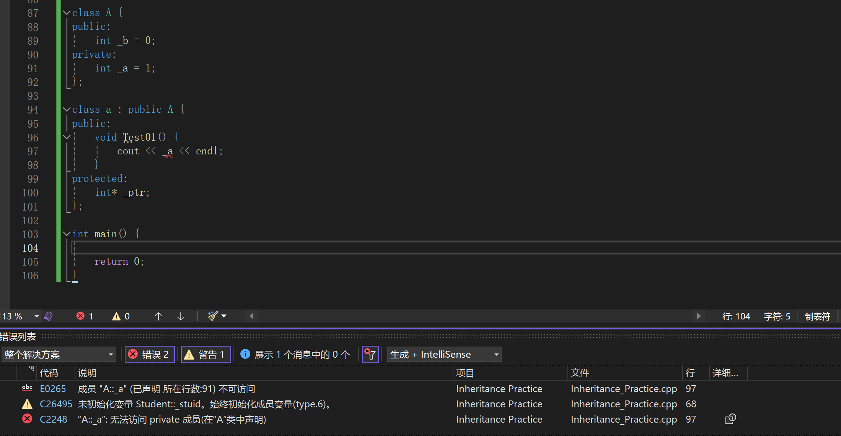Sort error list by 代码 column

pyautogui.click(x=49, y=373)
